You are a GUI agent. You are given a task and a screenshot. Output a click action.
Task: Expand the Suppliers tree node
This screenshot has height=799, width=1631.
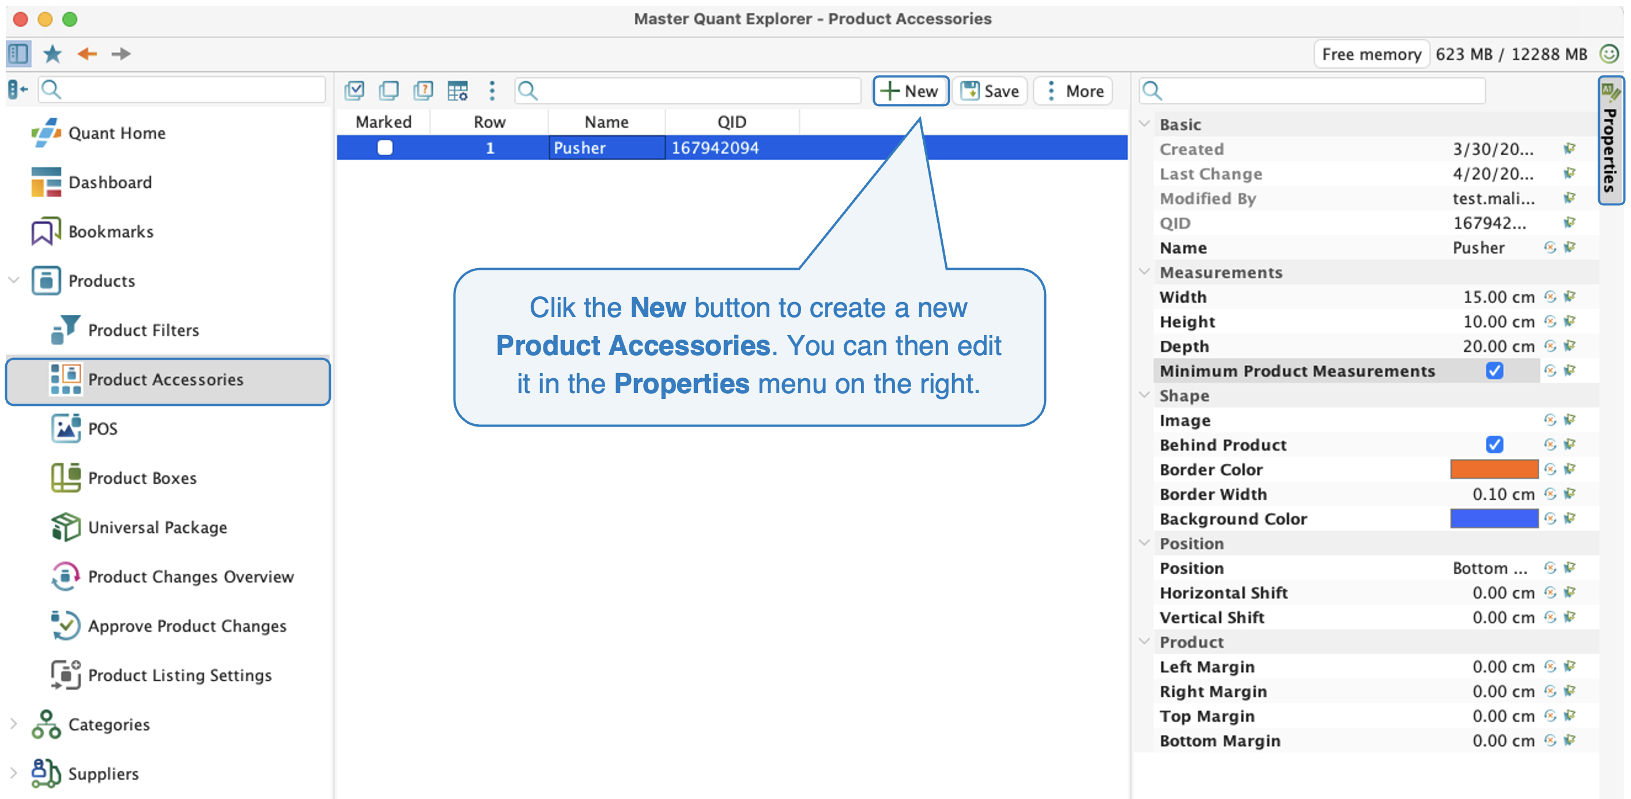[13, 773]
